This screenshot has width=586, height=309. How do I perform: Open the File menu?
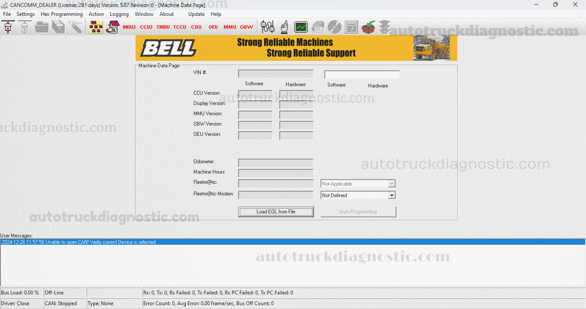(7, 14)
